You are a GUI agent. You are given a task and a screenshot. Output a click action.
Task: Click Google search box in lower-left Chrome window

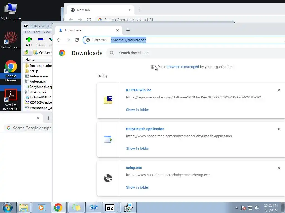pyautogui.click(x=28, y=128)
